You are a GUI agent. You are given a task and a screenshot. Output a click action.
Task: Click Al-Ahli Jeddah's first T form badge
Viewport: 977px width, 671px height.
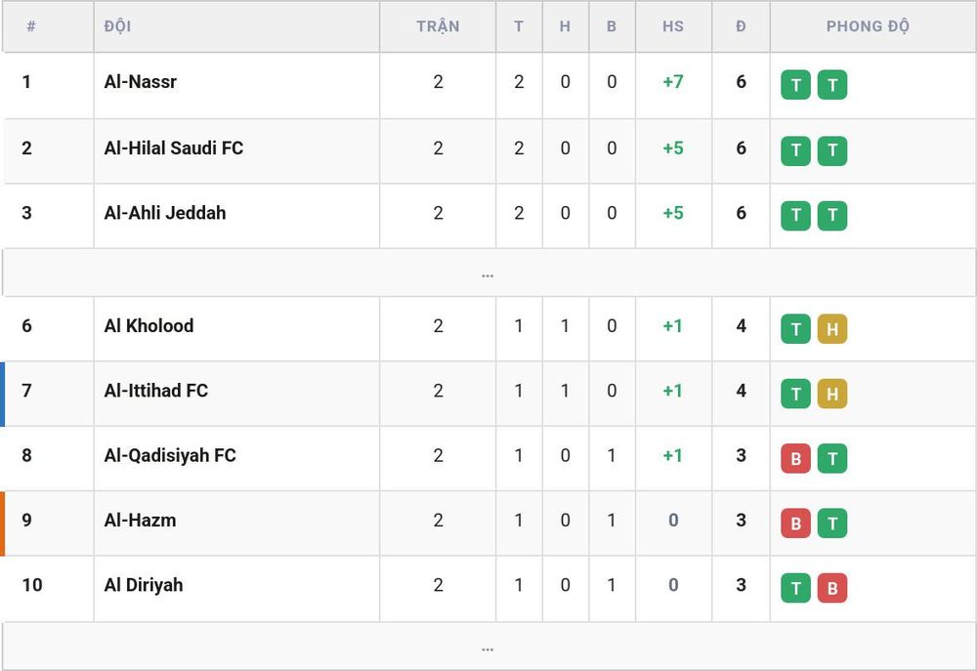[795, 216]
